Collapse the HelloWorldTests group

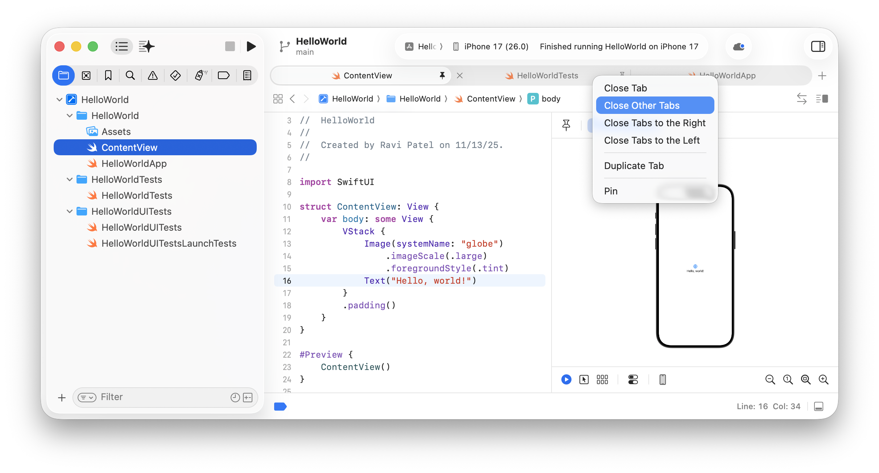tap(69, 180)
